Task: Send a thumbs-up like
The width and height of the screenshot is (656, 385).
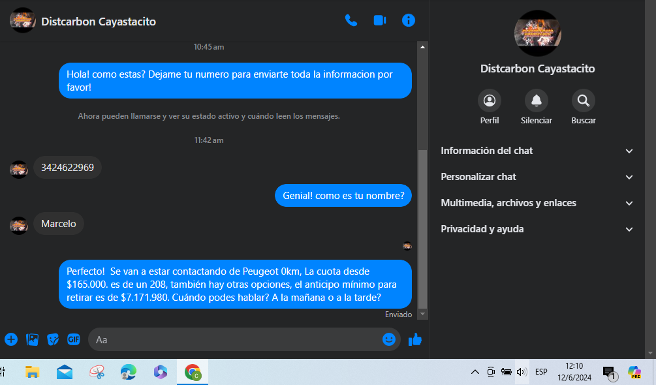Action: pos(415,339)
